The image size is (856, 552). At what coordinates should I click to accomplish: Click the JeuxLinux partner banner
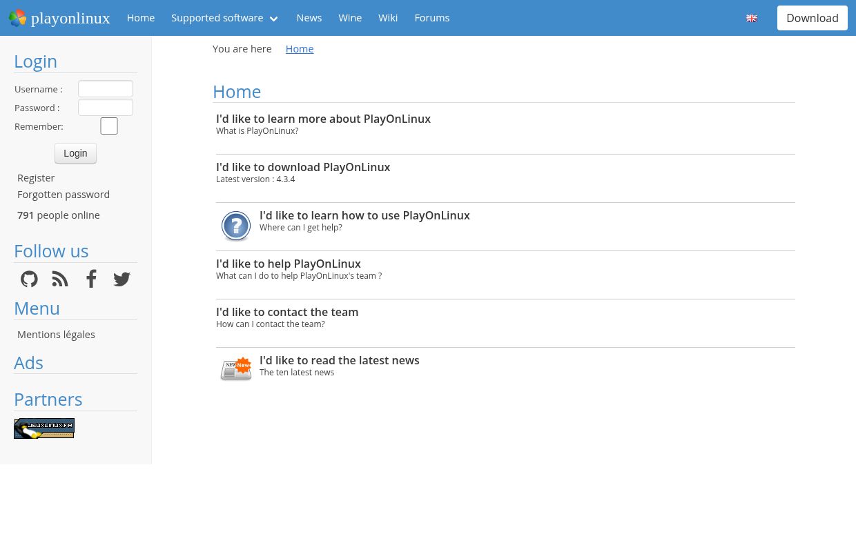(44, 428)
